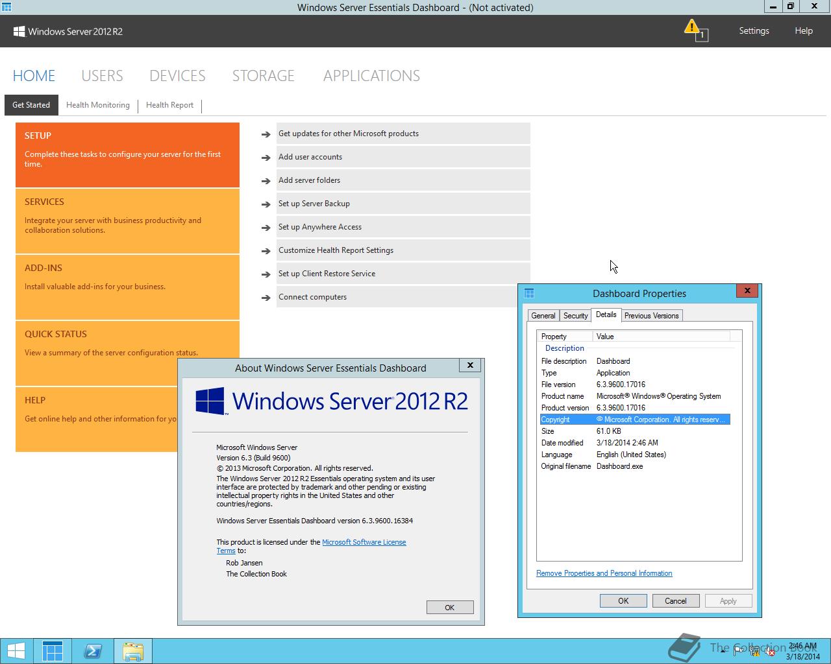This screenshot has height=664, width=831.
Task: Select the ADD-INS category tile
Action: 127,287
